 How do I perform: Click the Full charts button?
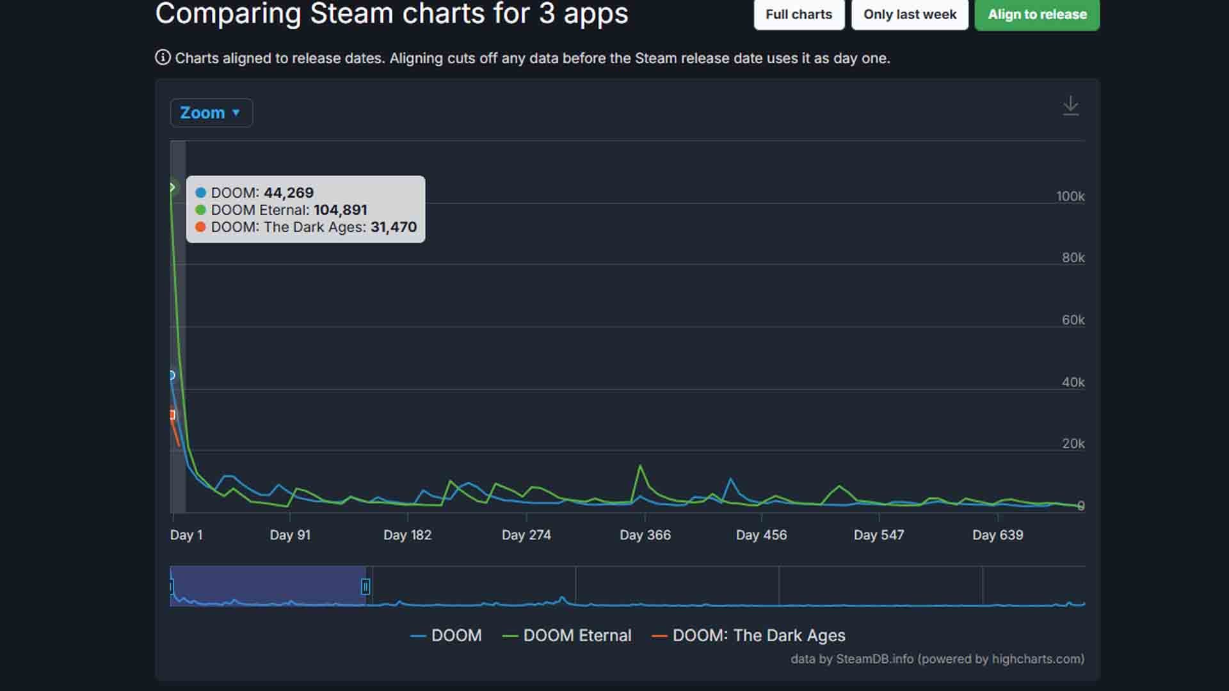[799, 14]
